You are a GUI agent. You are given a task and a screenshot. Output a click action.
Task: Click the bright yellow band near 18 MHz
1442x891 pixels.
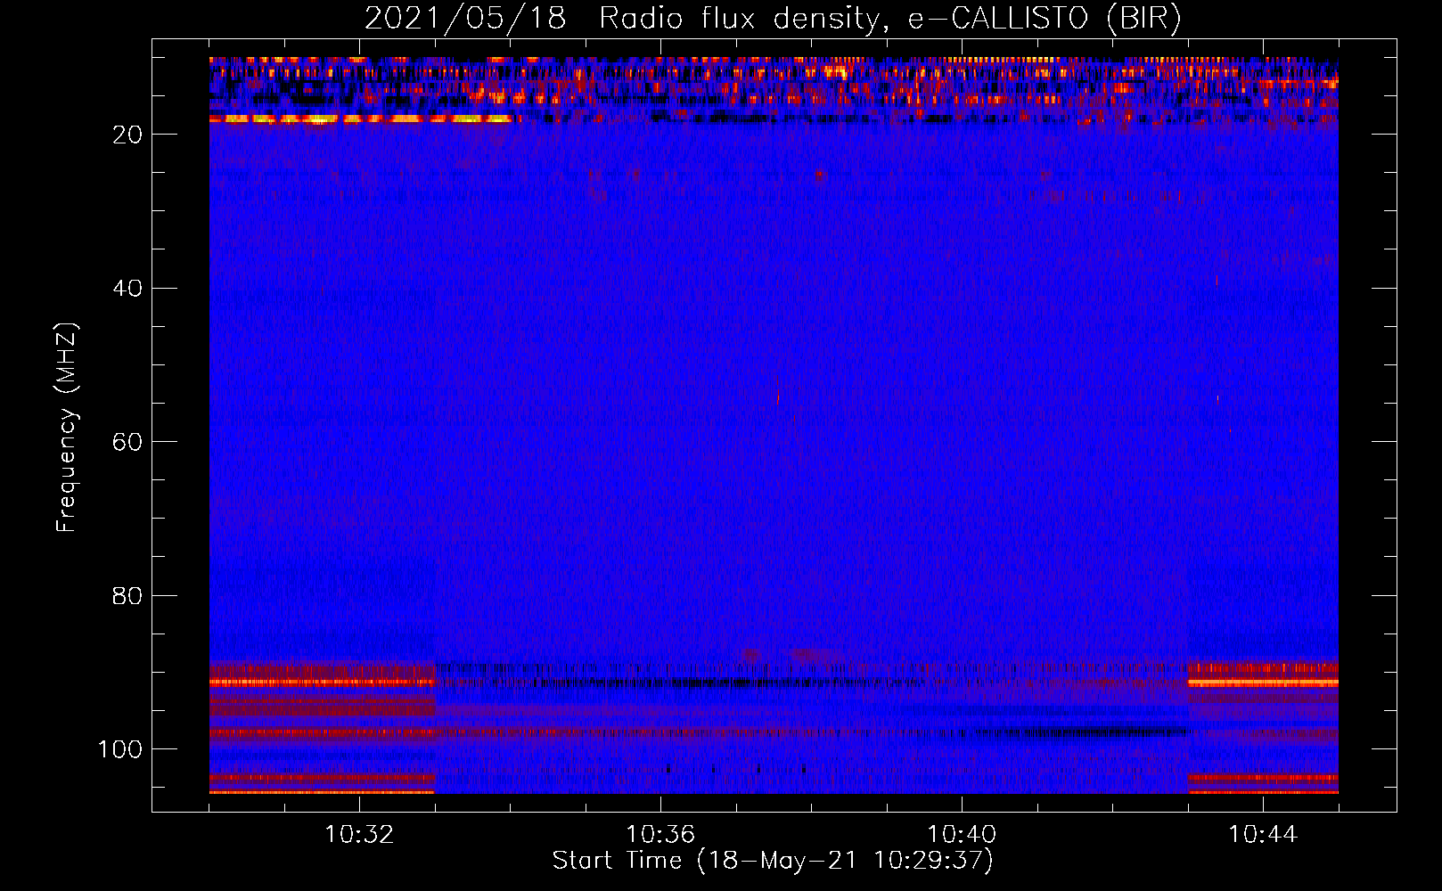(356, 119)
